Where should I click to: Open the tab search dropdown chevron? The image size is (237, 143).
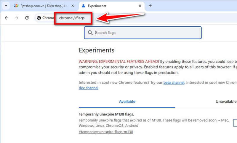[x=6, y=6]
